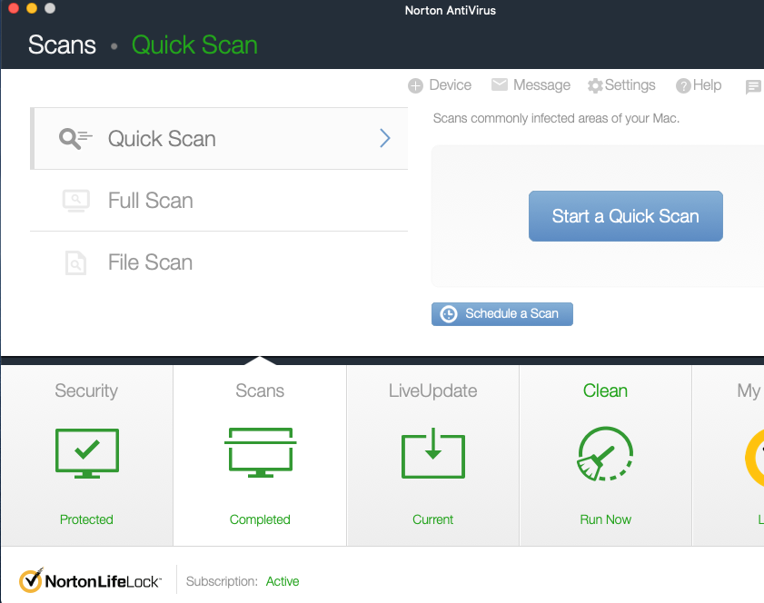Click the Help question mark icon
Screen dimensions: 764x603
click(x=683, y=85)
